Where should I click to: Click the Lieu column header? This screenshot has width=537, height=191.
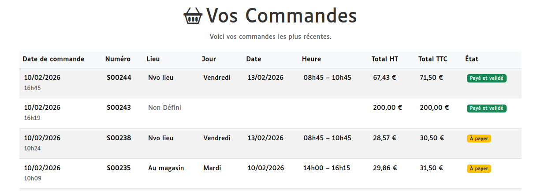click(153, 59)
